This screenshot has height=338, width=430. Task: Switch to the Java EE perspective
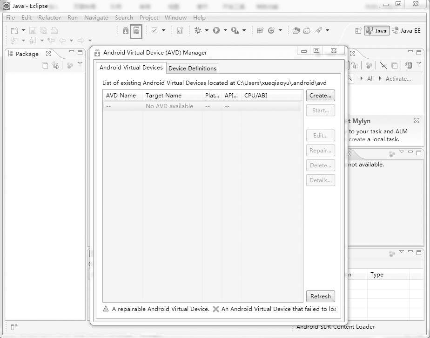coord(406,30)
